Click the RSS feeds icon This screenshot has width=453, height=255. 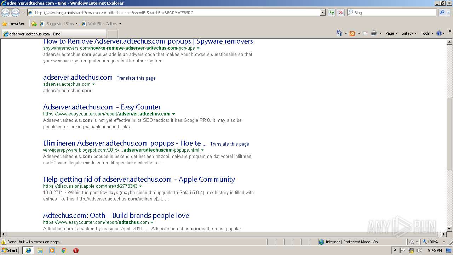coord(352,33)
